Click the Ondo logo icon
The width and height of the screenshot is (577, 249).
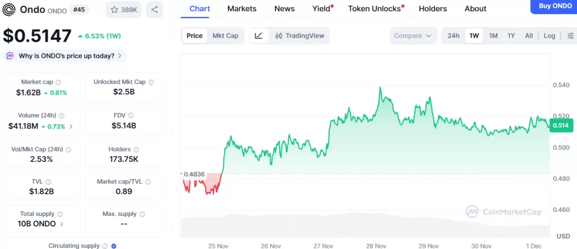10,10
